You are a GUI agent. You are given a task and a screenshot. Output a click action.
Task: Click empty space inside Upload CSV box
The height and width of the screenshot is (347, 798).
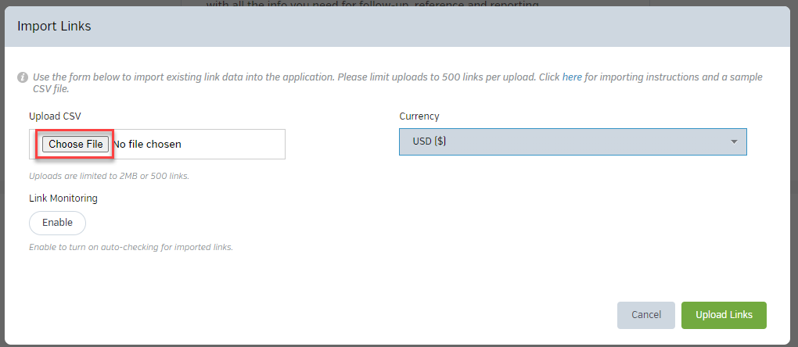(x=235, y=145)
